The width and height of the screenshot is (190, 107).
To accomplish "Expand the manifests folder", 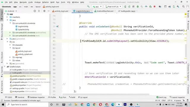I will click(7, 17).
